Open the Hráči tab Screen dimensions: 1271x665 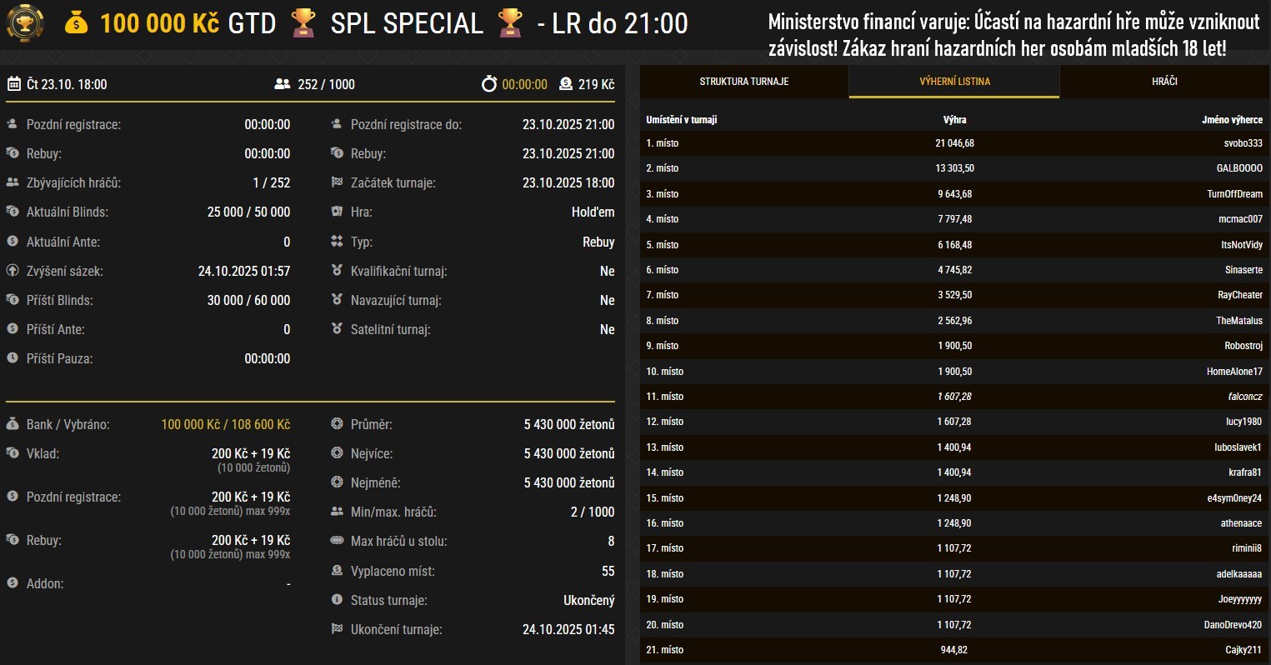pyautogui.click(x=1165, y=82)
